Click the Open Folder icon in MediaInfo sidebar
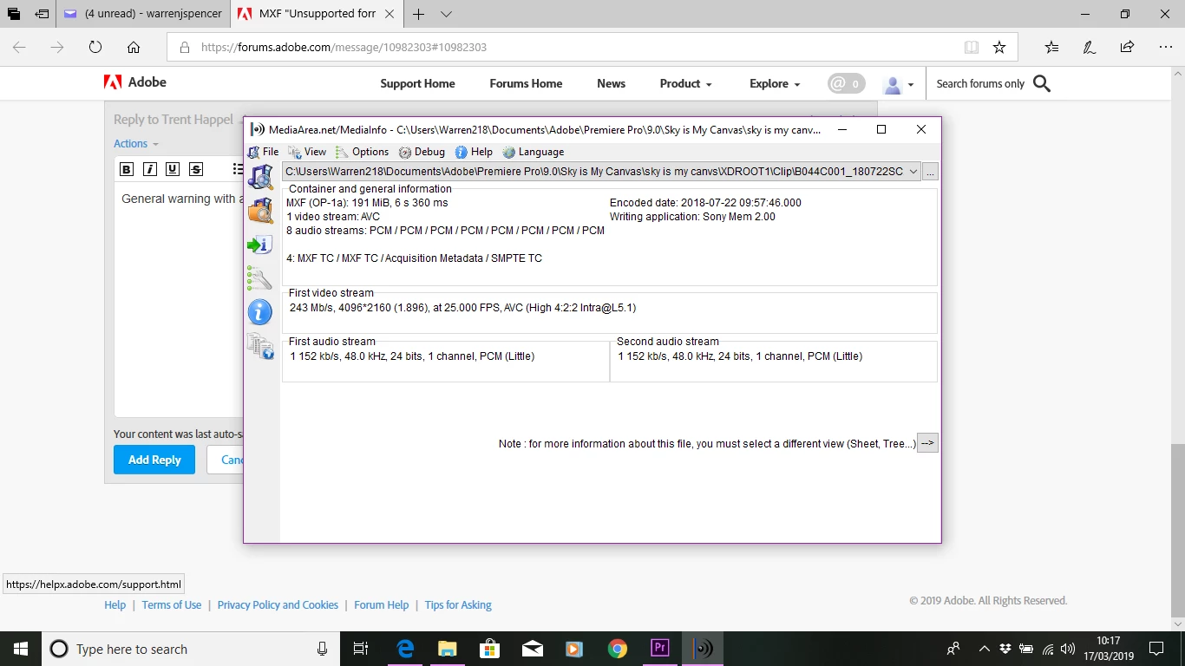 [x=260, y=211]
